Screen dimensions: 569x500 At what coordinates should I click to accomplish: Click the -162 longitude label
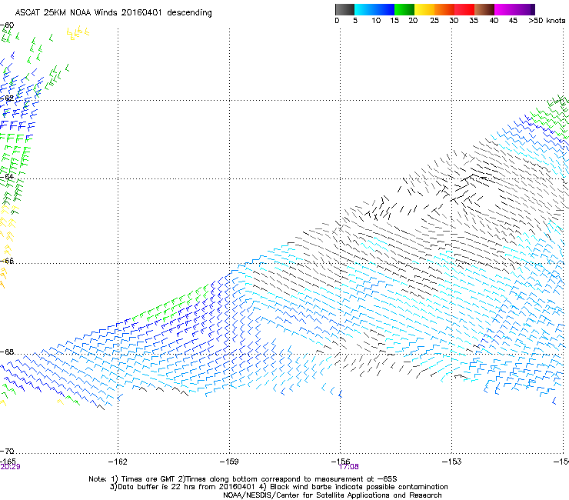118,462
